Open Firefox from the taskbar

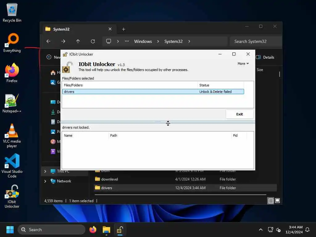coord(93,230)
